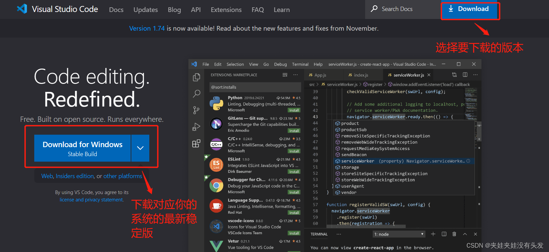
Task: Go to the Updates page
Action: (x=146, y=10)
